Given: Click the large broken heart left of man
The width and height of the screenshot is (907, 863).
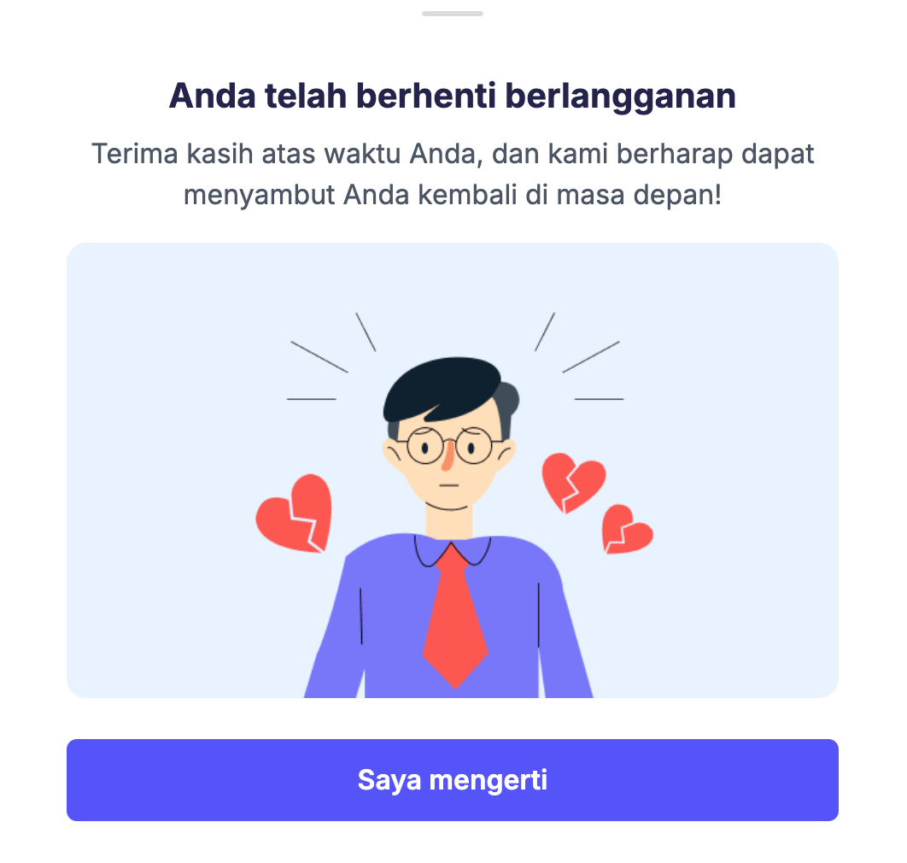Looking at the screenshot, I should point(294,514).
